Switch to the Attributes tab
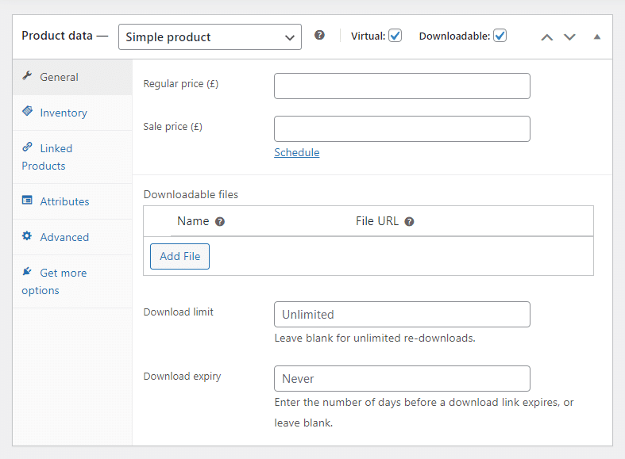Viewport: 625px width, 459px height. (x=72, y=201)
